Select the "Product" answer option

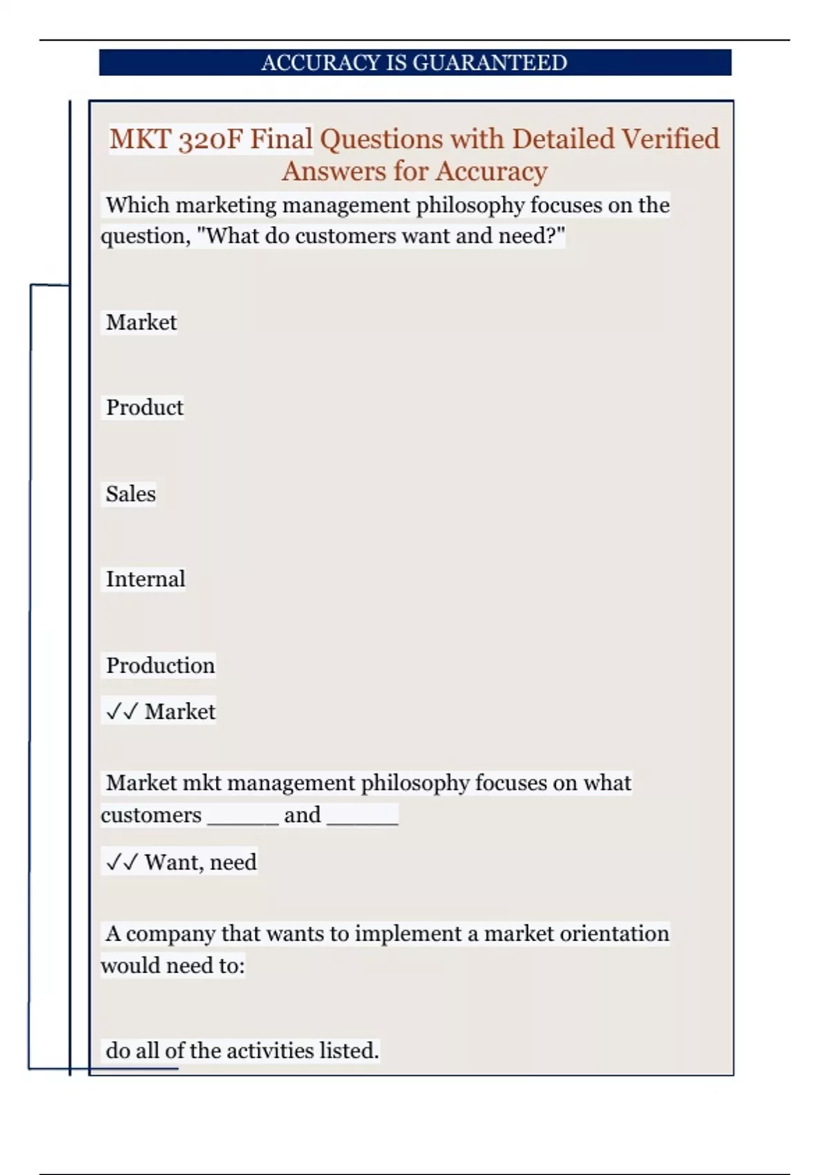pos(145,407)
